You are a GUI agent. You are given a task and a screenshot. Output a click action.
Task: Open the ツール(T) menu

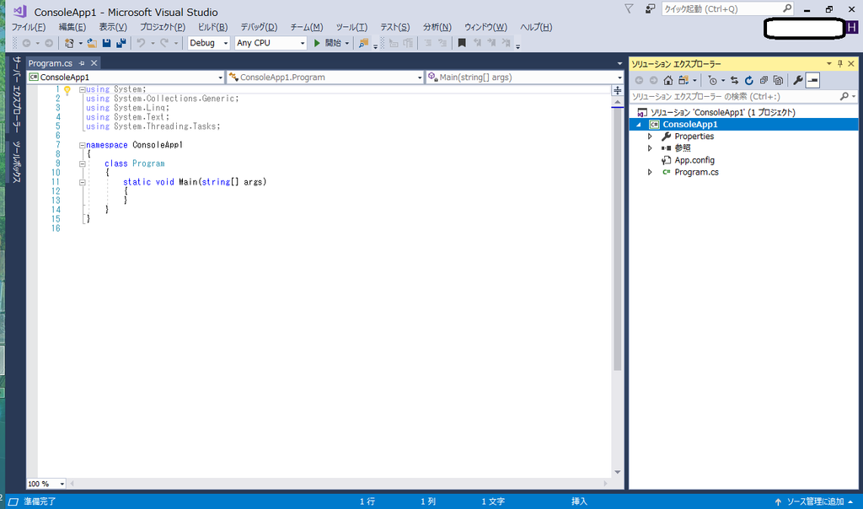coord(351,27)
